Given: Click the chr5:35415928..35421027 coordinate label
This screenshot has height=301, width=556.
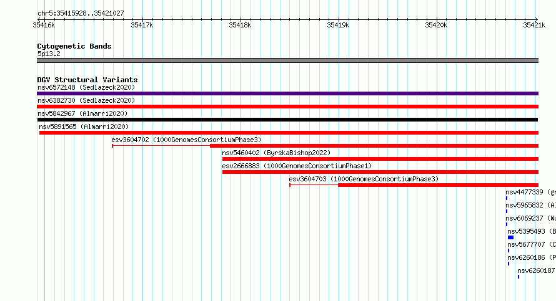Looking at the screenshot, I should click(x=81, y=13).
